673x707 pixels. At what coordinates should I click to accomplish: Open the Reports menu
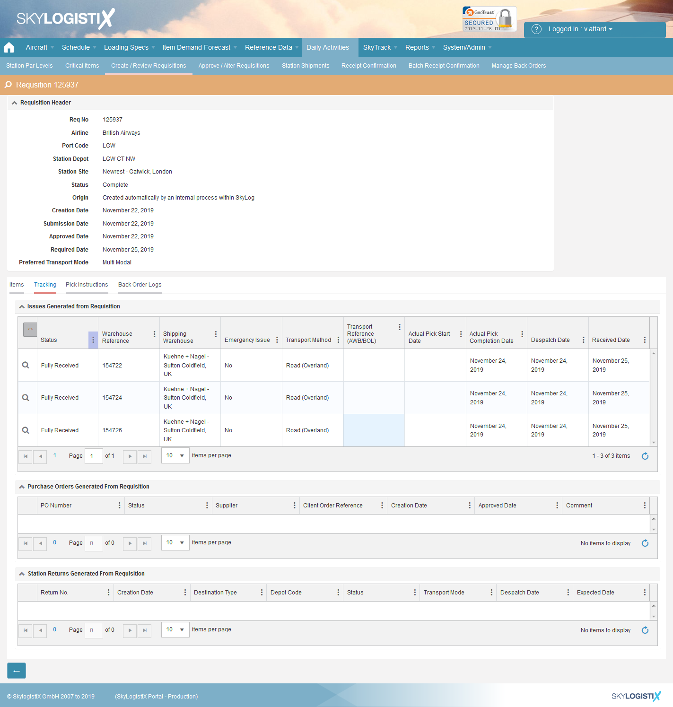pos(420,47)
